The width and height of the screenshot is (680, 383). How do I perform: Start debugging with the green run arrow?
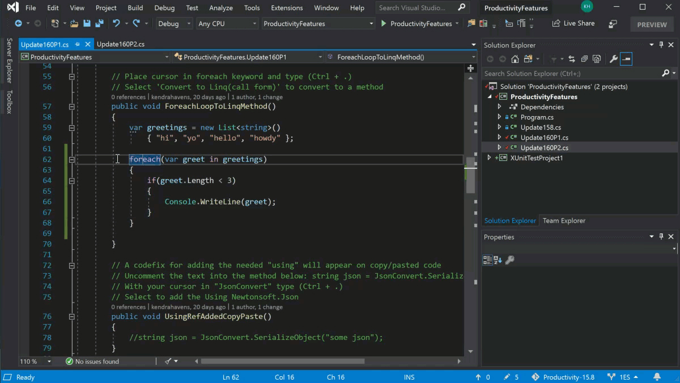(384, 23)
